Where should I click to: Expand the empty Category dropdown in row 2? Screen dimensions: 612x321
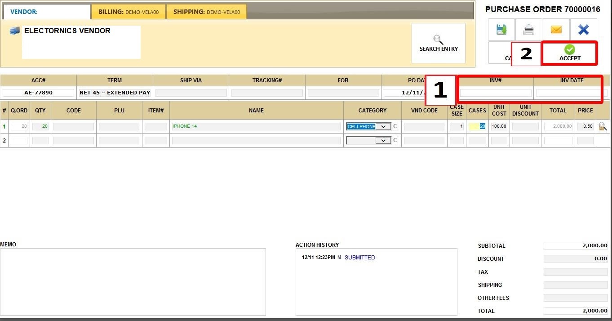coord(383,141)
